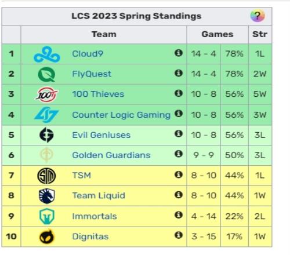Open the Team Liquid team link
The height and width of the screenshot is (255, 290).
pyautogui.click(x=99, y=195)
